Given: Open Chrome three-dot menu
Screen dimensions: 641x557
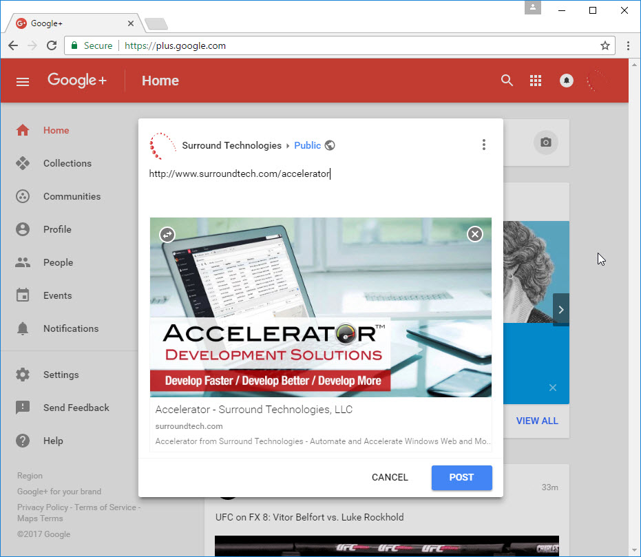Looking at the screenshot, I should [628, 45].
